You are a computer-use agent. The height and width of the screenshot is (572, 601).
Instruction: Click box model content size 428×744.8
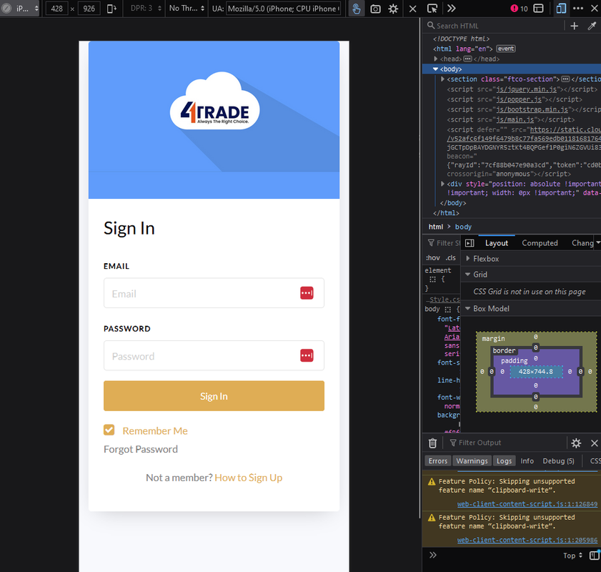click(535, 372)
